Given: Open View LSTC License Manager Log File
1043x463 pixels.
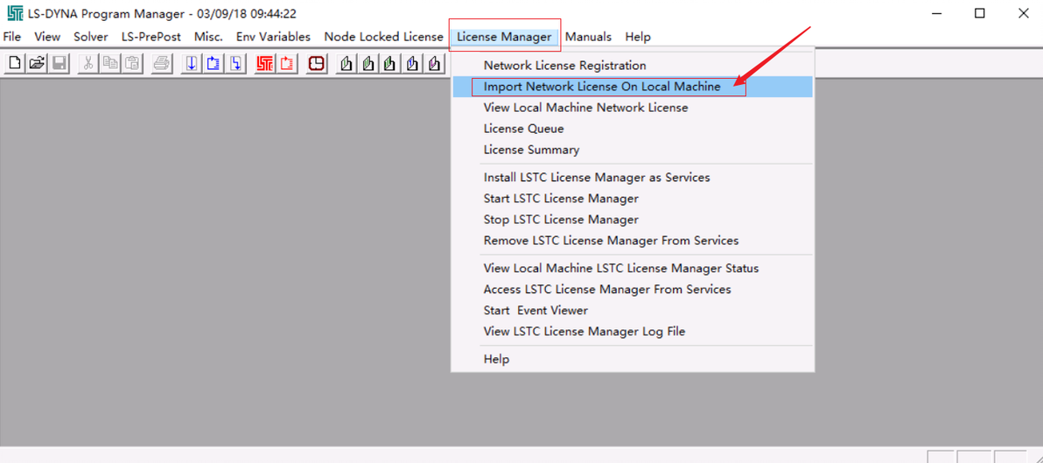Looking at the screenshot, I should pyautogui.click(x=584, y=332).
